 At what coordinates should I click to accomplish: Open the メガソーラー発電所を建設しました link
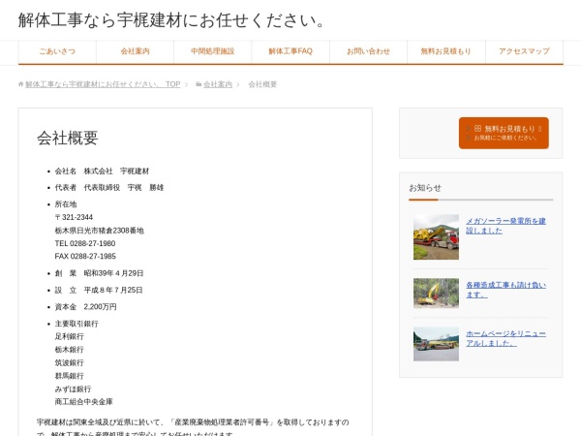point(505,226)
